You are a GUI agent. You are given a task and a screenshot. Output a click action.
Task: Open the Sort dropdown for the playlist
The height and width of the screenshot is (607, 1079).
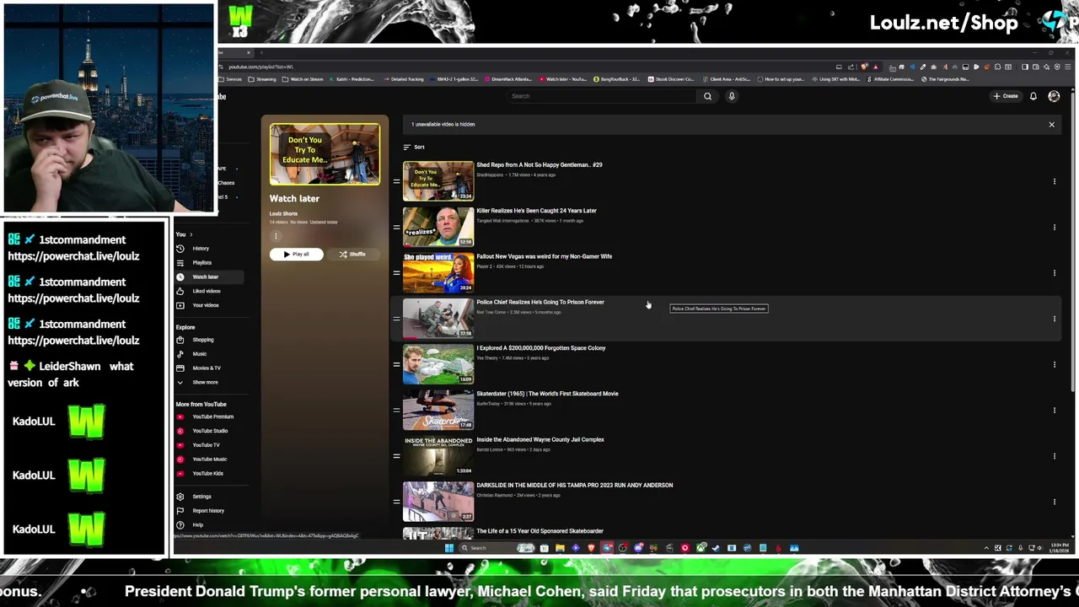[x=413, y=148]
